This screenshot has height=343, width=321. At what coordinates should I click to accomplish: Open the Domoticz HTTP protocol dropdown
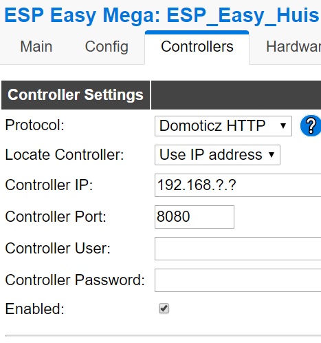pos(223,126)
